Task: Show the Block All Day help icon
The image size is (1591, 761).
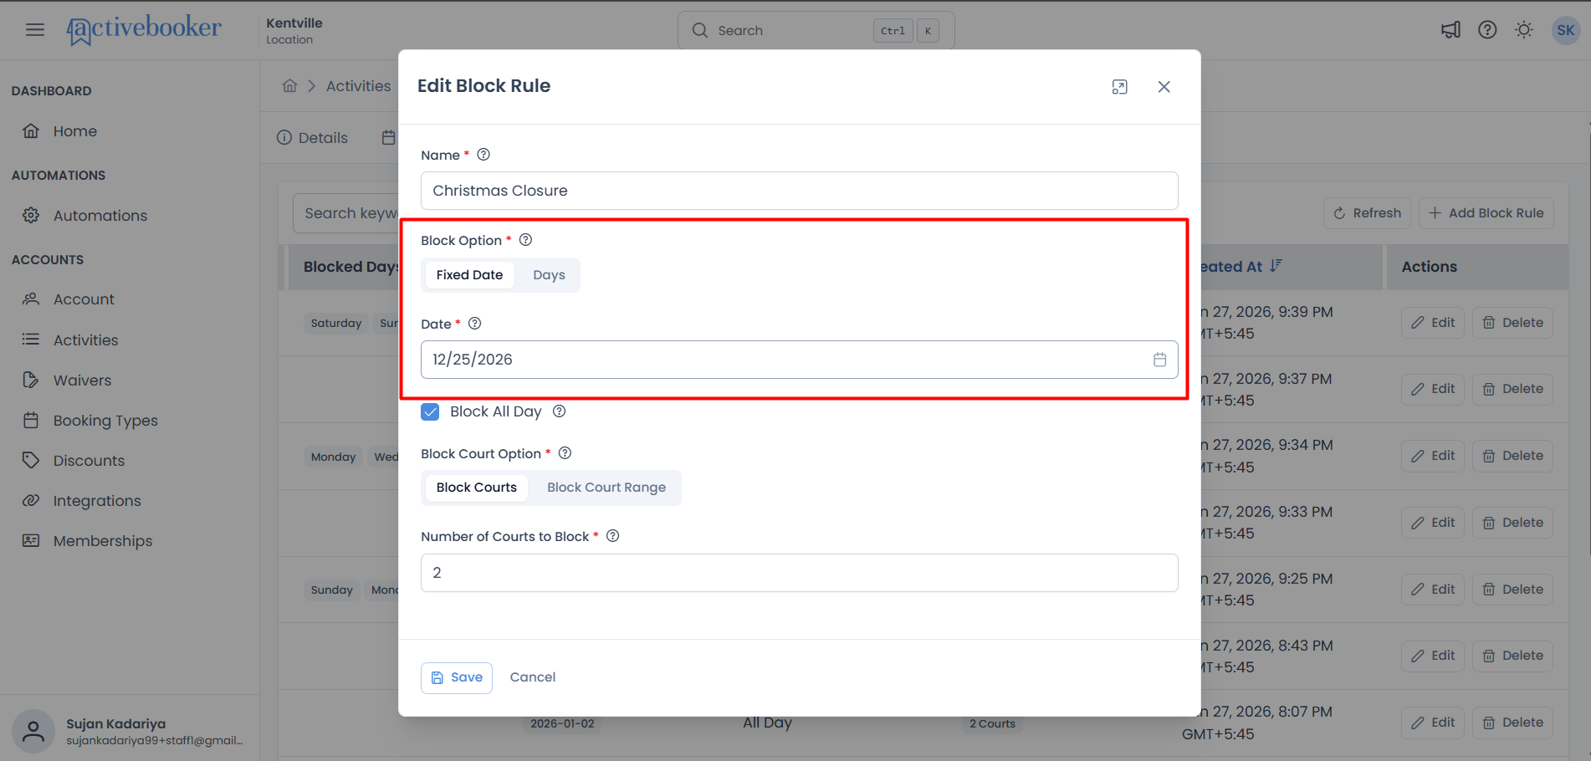Action: [x=560, y=411]
